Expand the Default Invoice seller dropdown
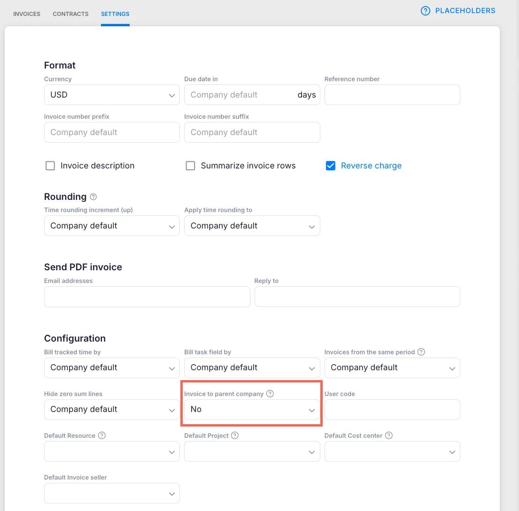 coord(112,493)
